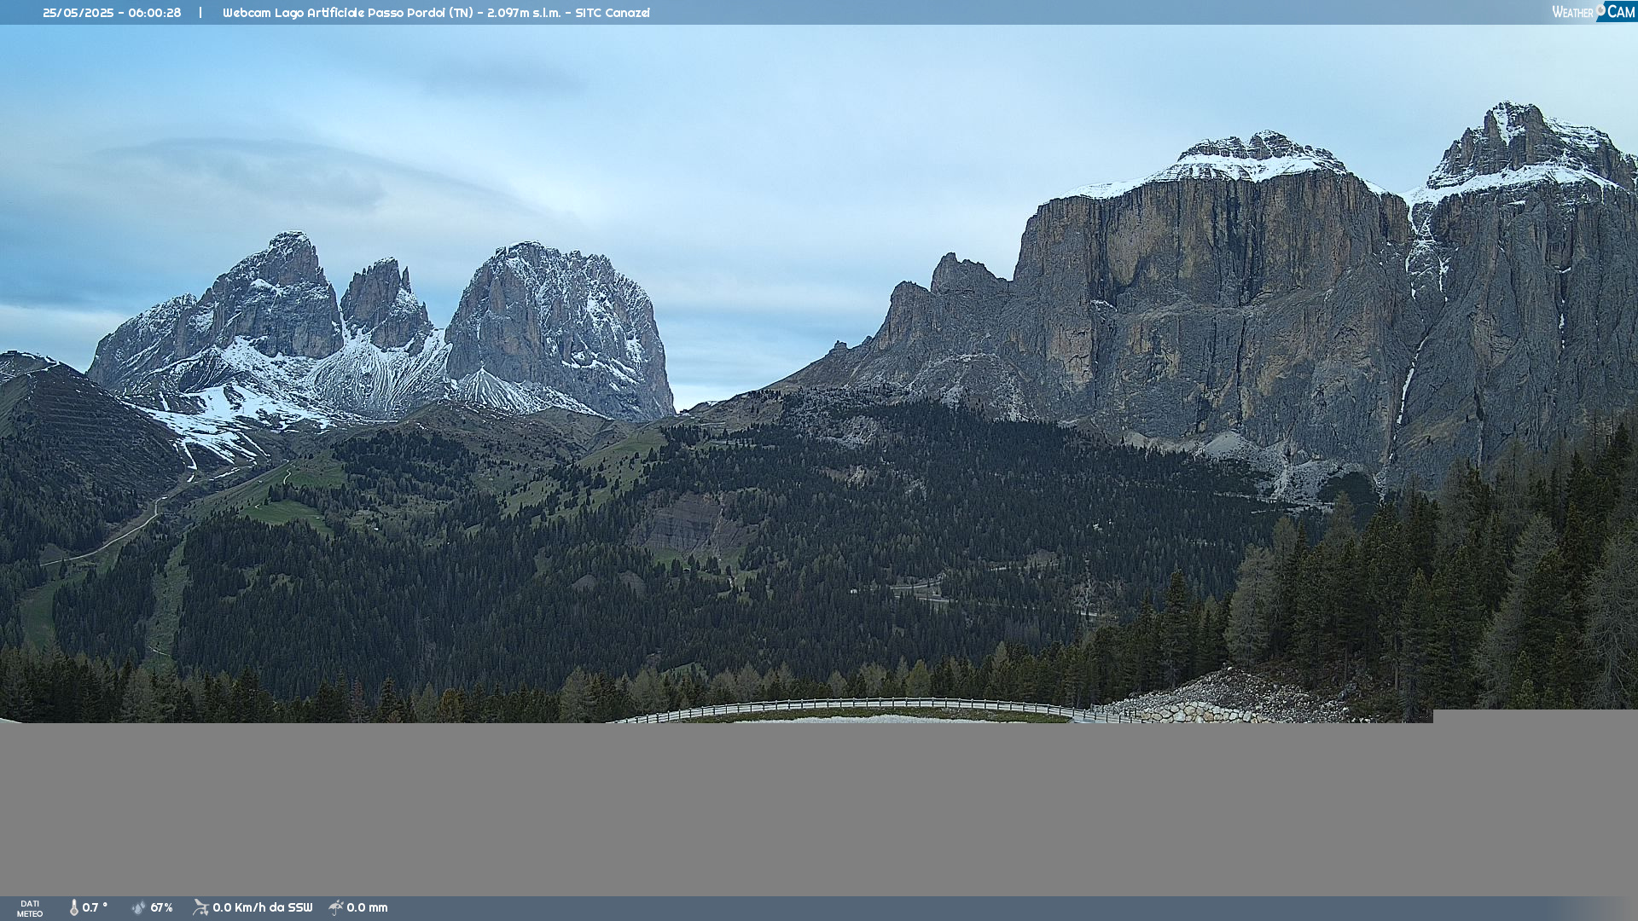Click the humidity droplets icon
The width and height of the screenshot is (1638, 921).
pyautogui.click(x=139, y=907)
